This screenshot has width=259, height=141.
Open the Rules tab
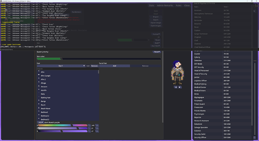(179, 6)
